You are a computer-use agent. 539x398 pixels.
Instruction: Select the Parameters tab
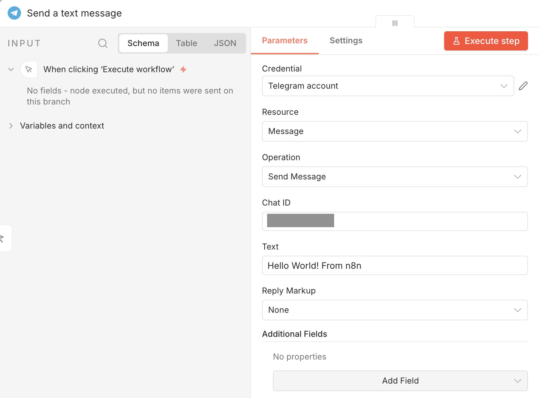coord(284,41)
